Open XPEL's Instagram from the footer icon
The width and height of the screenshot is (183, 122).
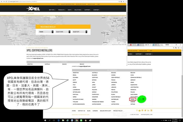pos(142,111)
